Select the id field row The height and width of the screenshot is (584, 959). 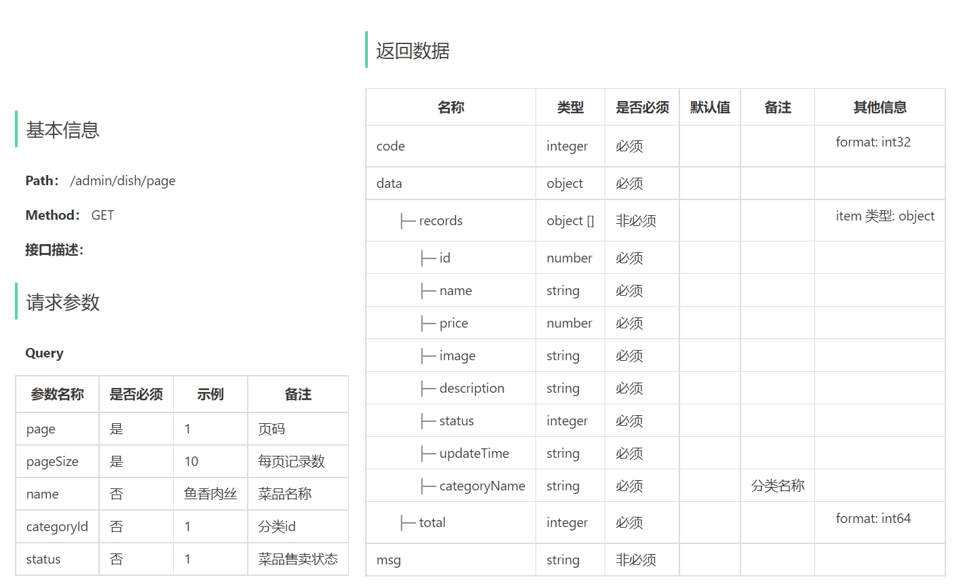click(x=655, y=258)
